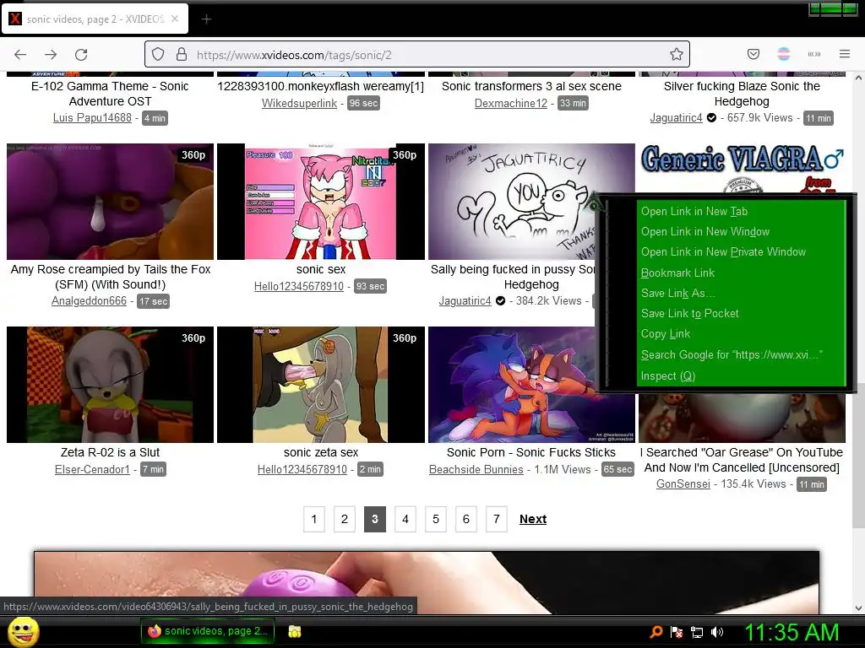
Task: Go to results page 2
Action: coord(345,519)
